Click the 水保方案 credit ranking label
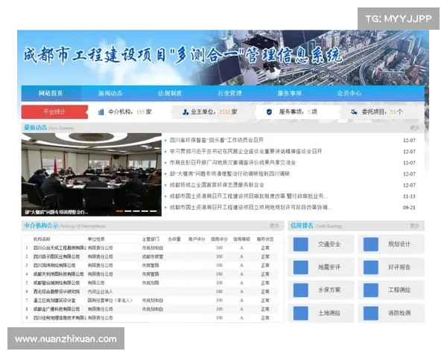Viewport: 447px width, 357px height. [x=329, y=290]
